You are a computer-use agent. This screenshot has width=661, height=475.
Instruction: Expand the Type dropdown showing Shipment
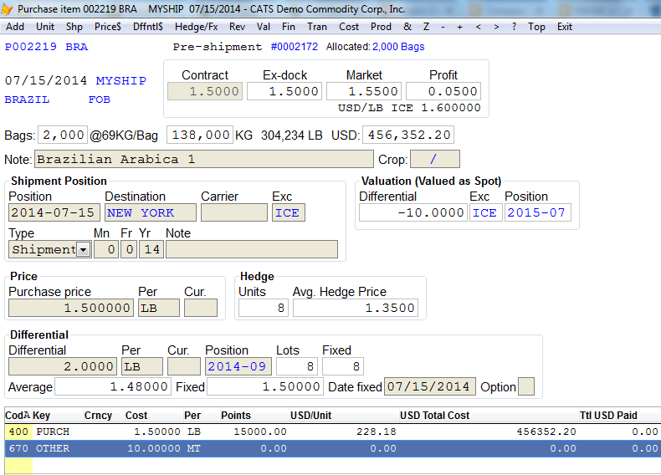coord(84,249)
